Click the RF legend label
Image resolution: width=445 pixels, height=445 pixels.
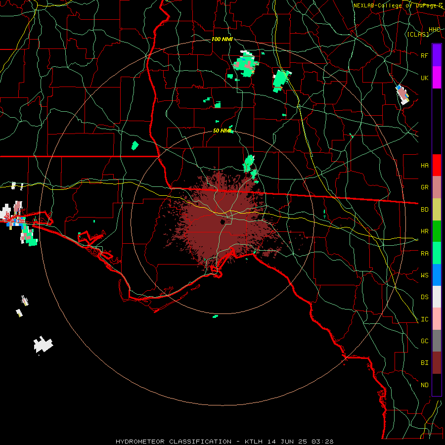(x=425, y=55)
